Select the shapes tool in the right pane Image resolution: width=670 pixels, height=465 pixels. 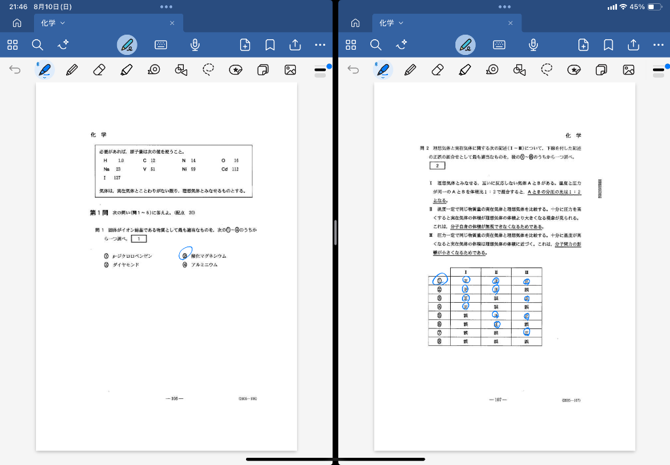(520, 70)
